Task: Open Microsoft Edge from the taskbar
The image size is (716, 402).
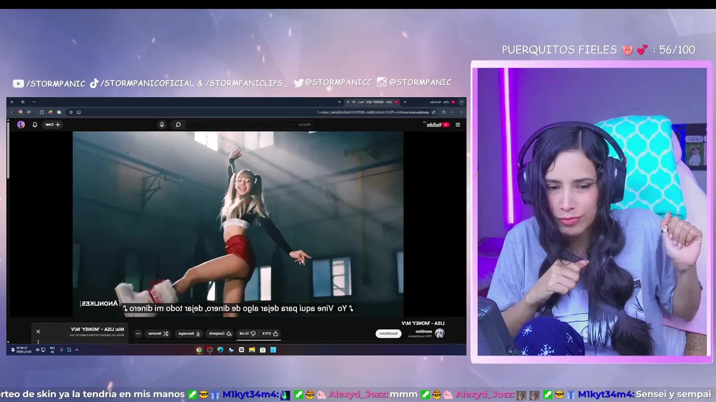Action: coord(220,350)
